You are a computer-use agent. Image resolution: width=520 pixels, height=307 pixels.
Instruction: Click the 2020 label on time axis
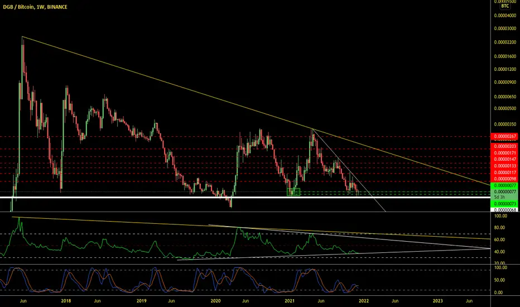[215, 301]
